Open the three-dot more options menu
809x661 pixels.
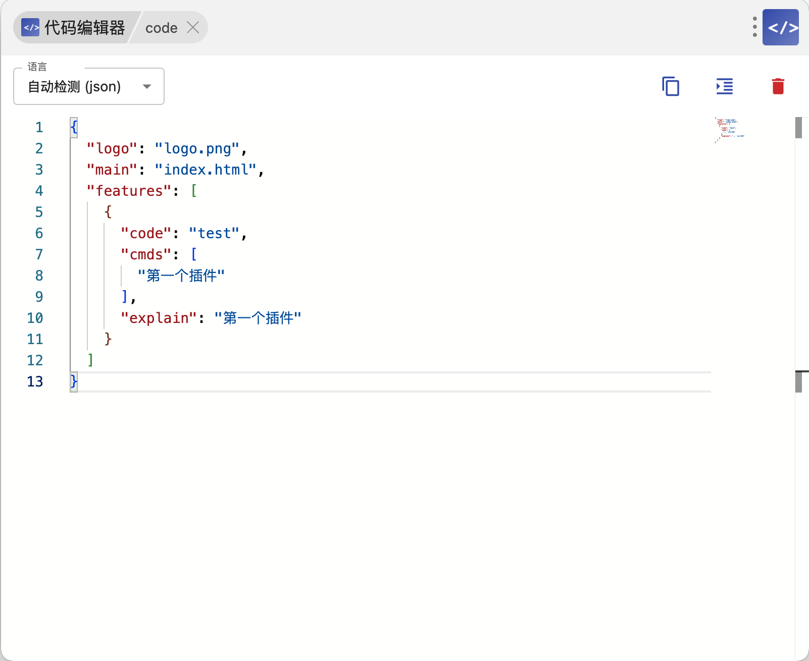point(754,27)
